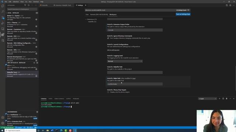Enable Phony Only Targets checkbox
The height and width of the screenshot is (132, 236).
[108, 92]
